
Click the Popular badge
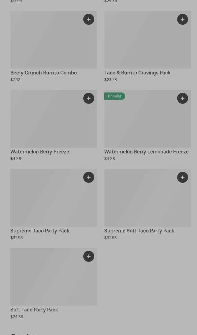tap(115, 96)
